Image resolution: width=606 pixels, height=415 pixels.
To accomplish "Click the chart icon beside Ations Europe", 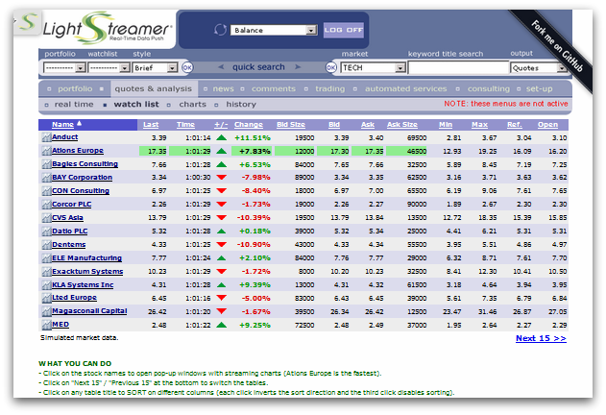I will click(x=46, y=151).
